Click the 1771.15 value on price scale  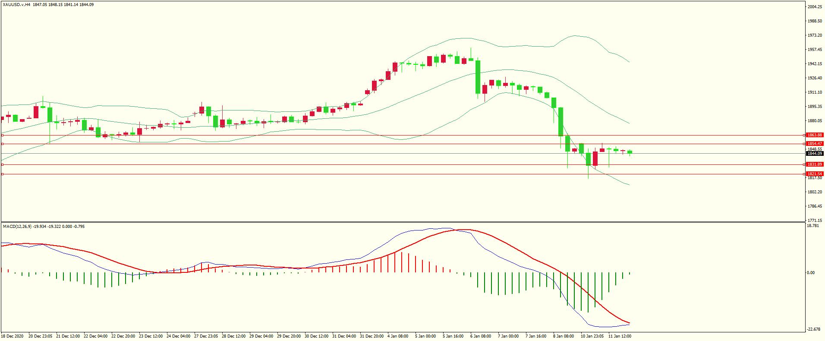pyautogui.click(x=815, y=221)
